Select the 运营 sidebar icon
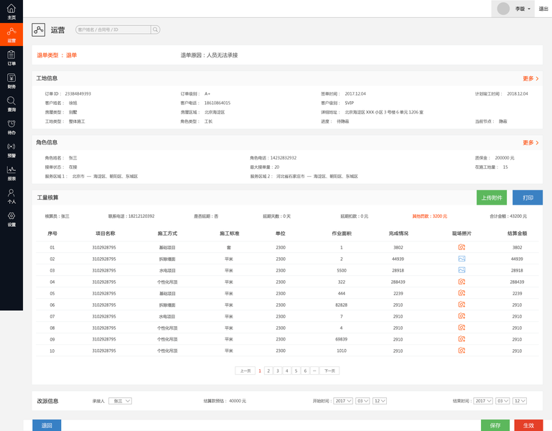Image resolution: width=552 pixels, height=431 pixels. 11,34
